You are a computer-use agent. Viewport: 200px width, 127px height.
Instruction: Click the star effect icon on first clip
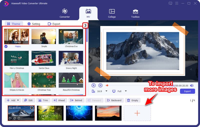(x=14, y=118)
